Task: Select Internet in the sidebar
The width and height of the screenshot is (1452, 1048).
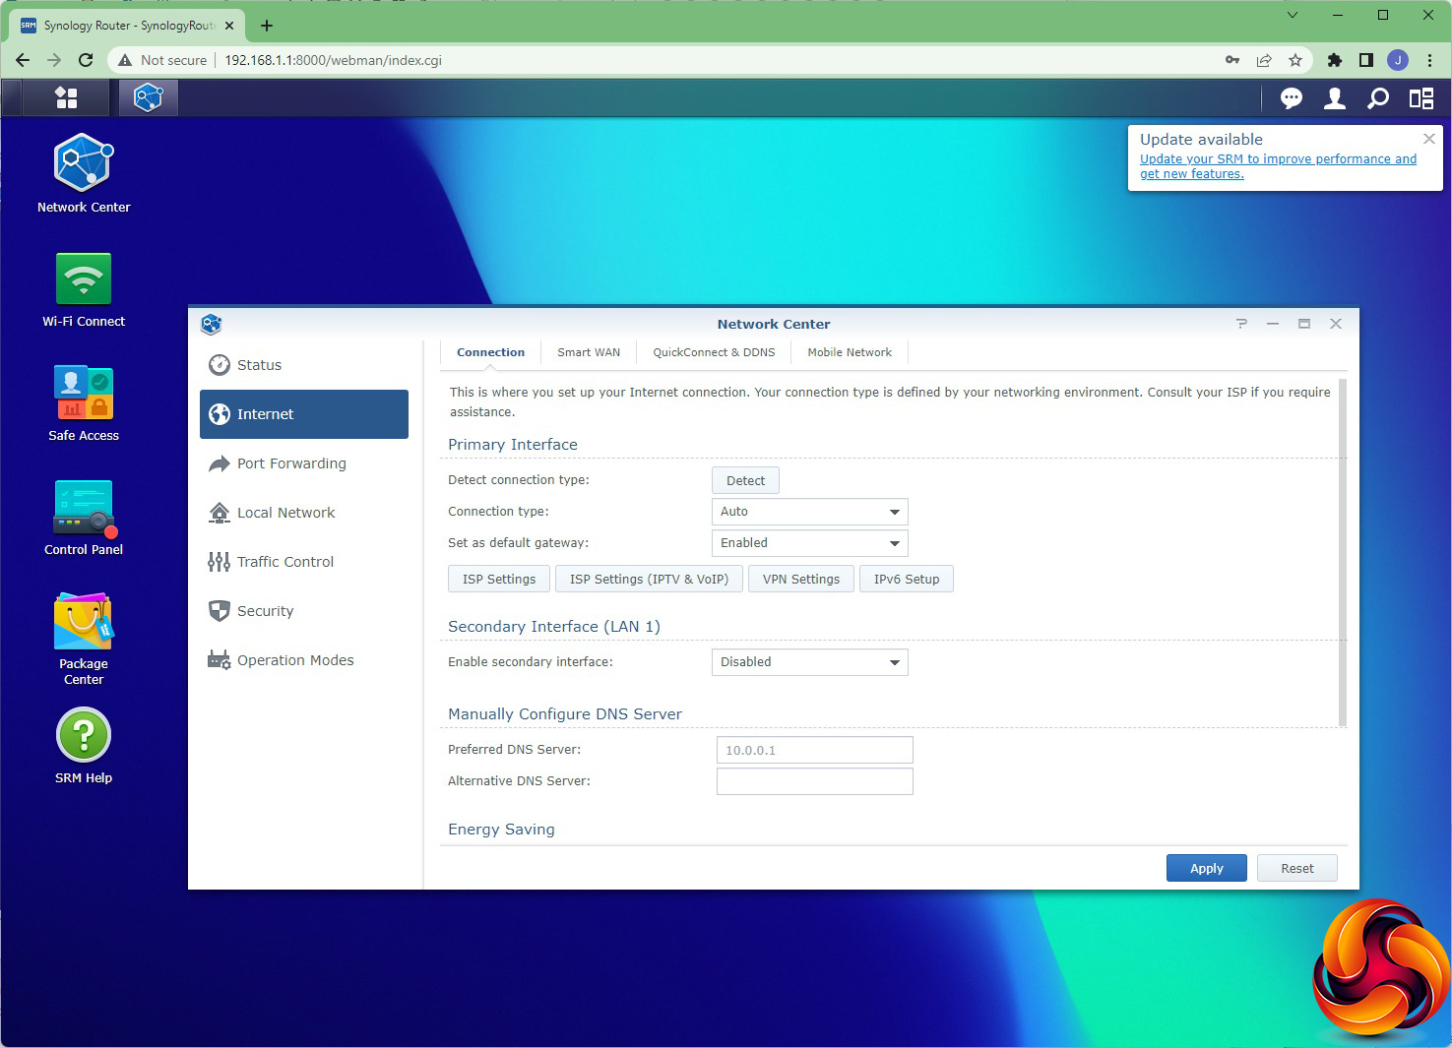Action: tap(304, 414)
